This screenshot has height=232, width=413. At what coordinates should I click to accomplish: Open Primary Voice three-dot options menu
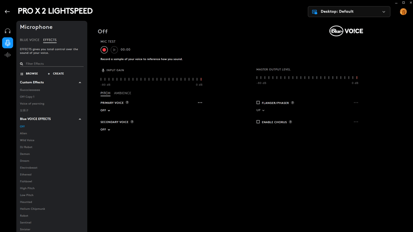pos(200,103)
